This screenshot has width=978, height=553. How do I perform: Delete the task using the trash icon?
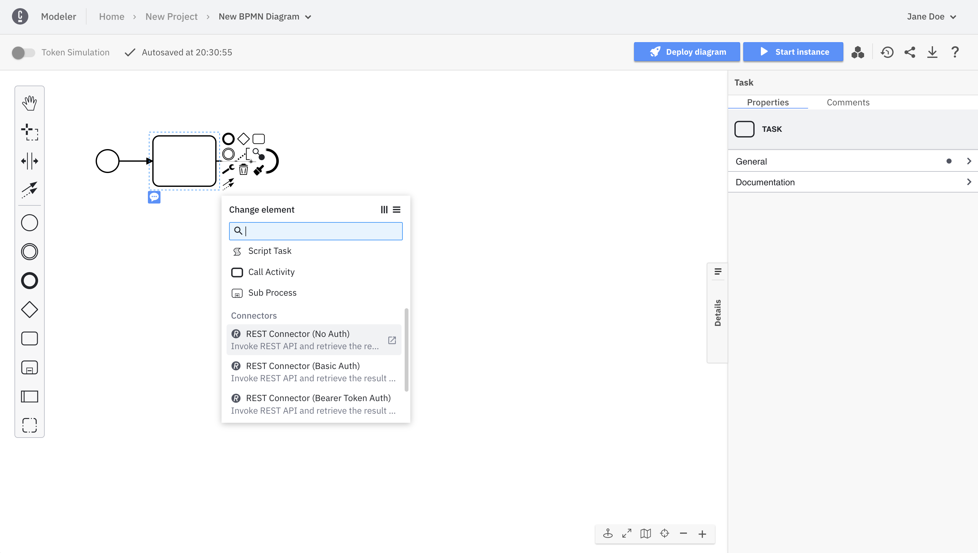243,170
